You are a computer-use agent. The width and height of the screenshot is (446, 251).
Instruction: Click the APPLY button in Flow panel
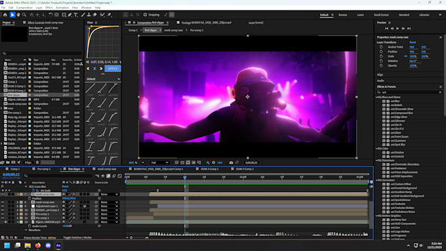(113, 69)
